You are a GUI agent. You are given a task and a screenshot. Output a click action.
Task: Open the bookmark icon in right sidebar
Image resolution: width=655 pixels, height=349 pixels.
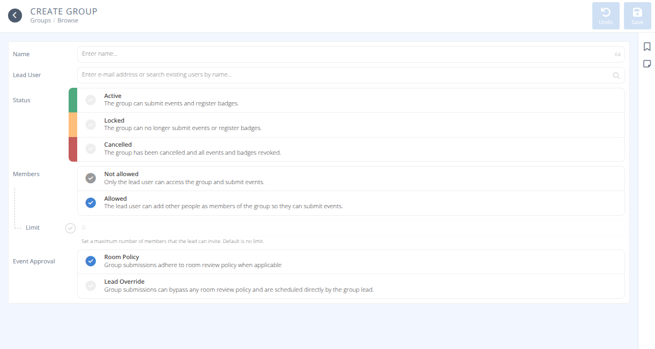coord(647,47)
